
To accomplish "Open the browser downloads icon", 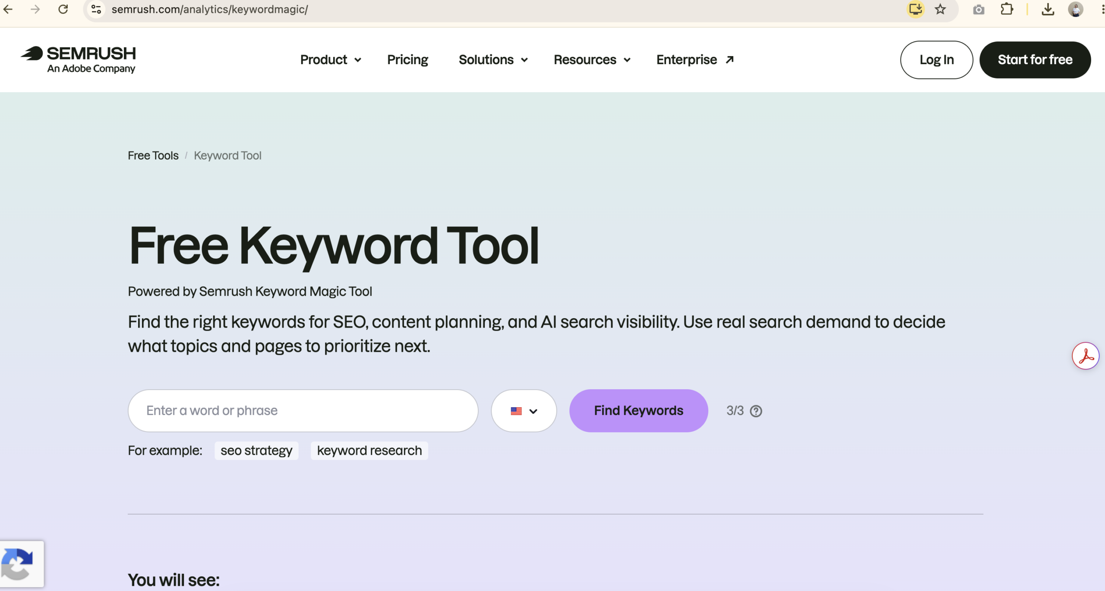I will tap(1048, 9).
